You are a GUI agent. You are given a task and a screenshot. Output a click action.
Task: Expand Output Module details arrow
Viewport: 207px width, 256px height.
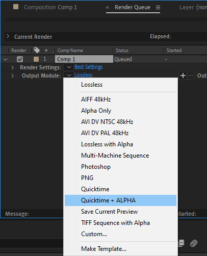coord(12,75)
